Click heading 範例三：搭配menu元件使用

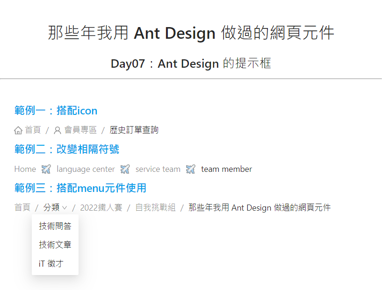pos(80,188)
